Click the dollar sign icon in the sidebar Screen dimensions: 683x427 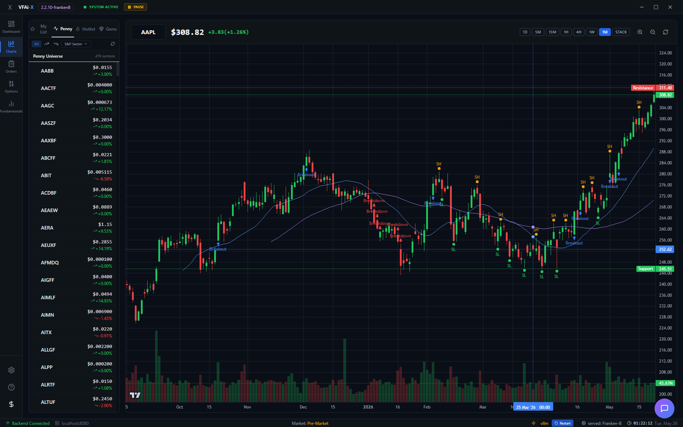[x=11, y=404]
